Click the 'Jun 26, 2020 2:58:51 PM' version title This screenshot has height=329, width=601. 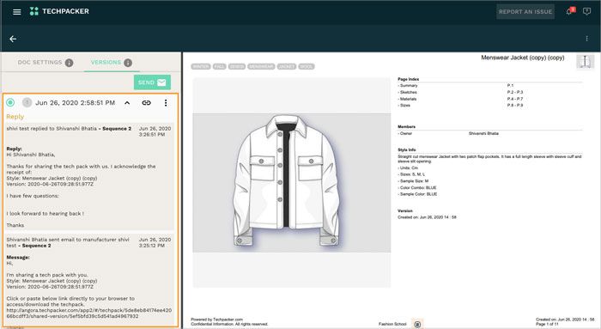(x=76, y=103)
